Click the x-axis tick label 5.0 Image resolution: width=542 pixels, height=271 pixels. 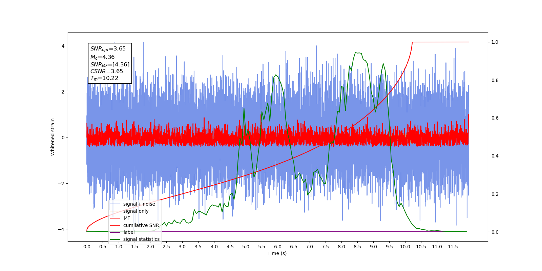click(246, 247)
